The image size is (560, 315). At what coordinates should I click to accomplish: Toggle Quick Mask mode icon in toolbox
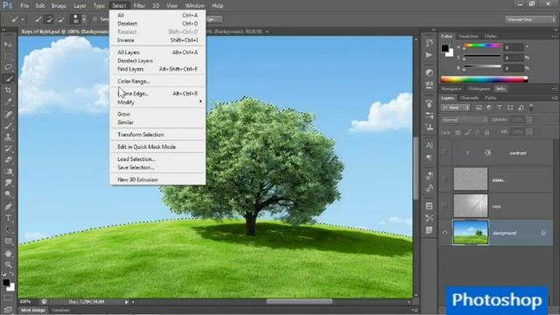coord(8,297)
